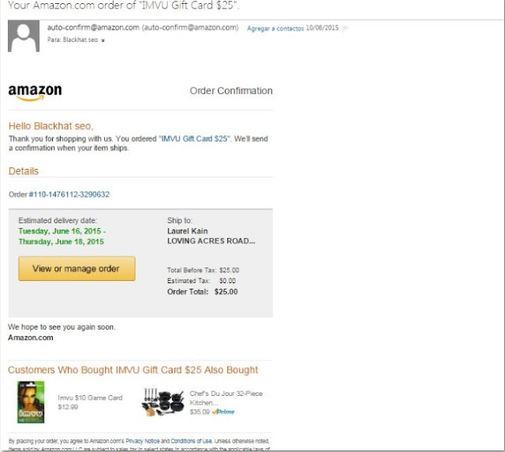This screenshot has height=452, width=505.
Task: Click the Amazon logo
Action: pyautogui.click(x=35, y=93)
